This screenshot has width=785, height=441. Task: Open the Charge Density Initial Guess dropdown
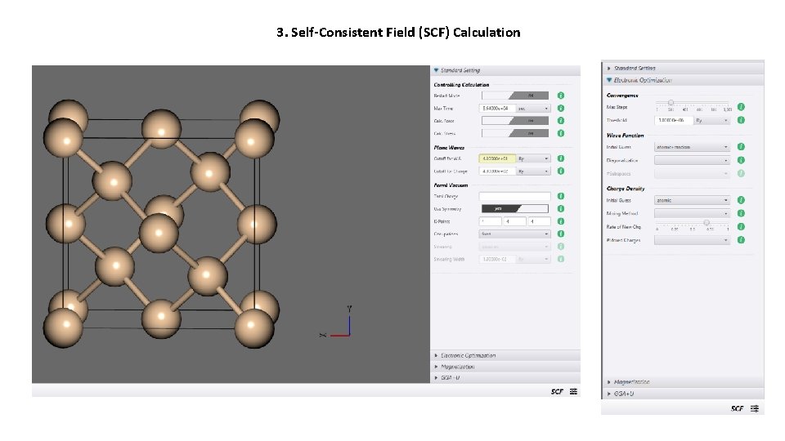point(692,200)
